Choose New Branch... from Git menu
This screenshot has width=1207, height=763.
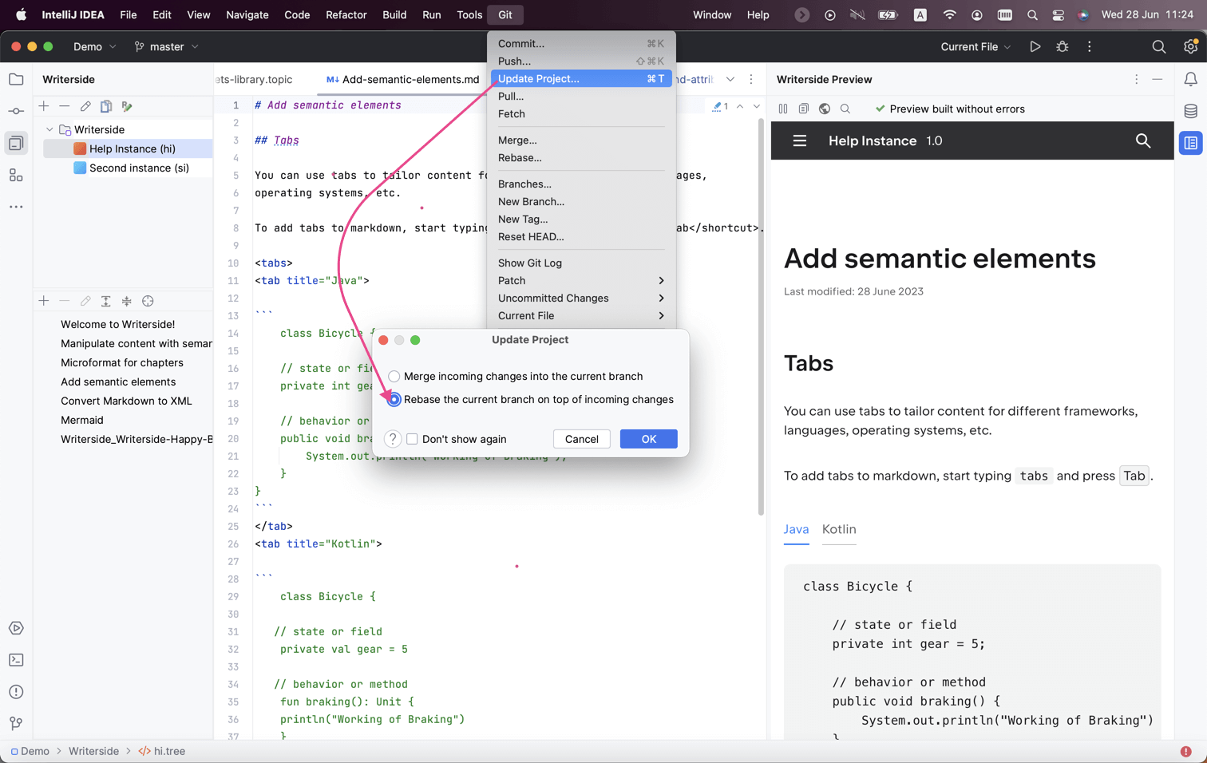pos(581,201)
